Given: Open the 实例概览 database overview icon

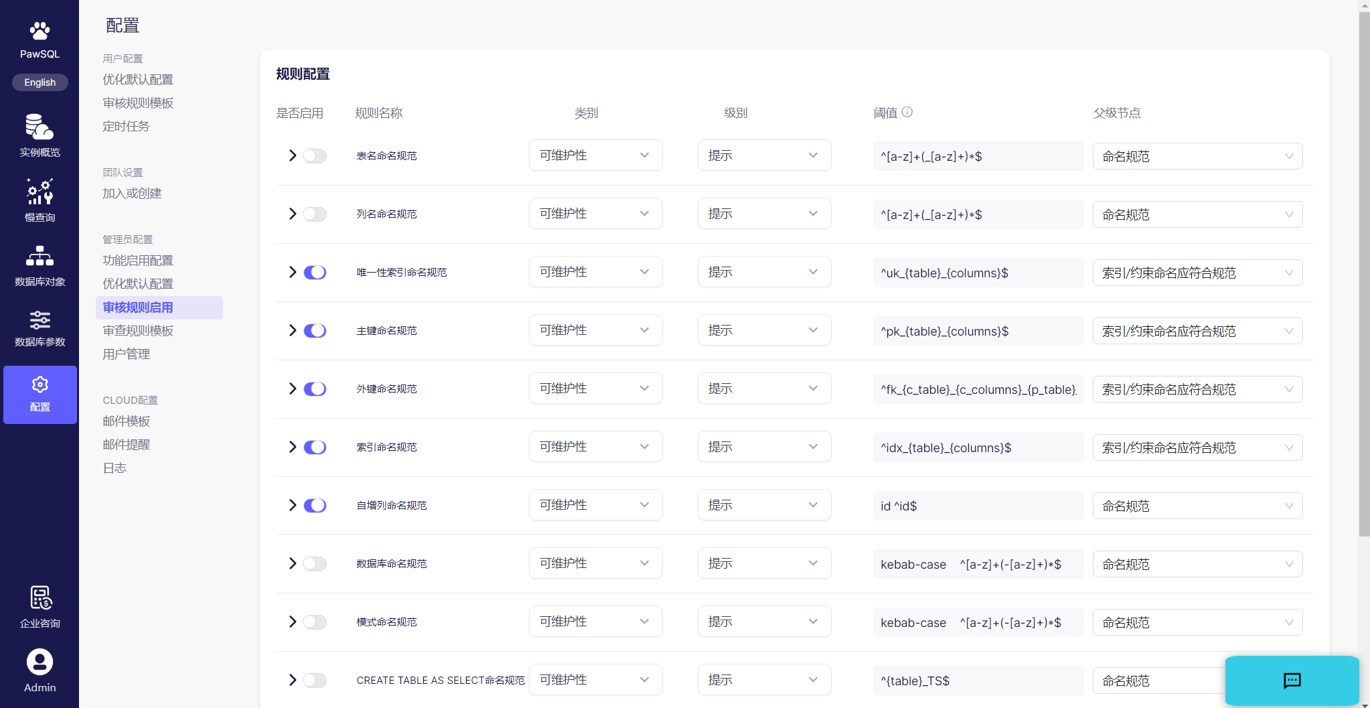Looking at the screenshot, I should point(40,127).
